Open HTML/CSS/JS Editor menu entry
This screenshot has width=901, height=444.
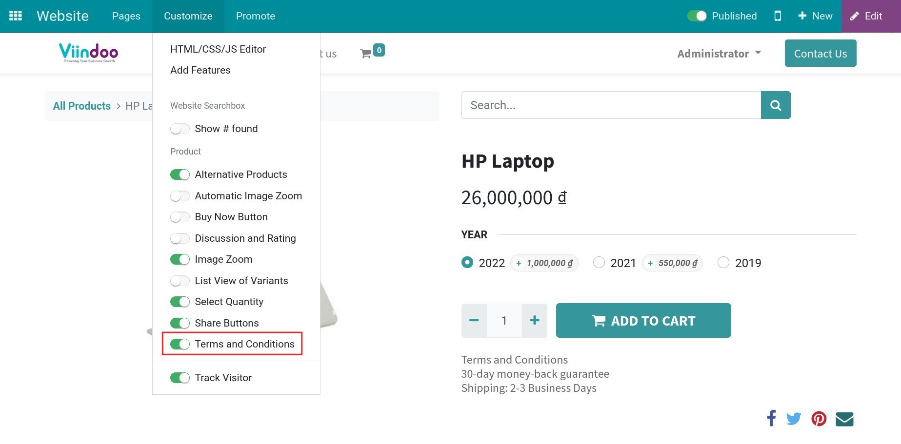[218, 49]
